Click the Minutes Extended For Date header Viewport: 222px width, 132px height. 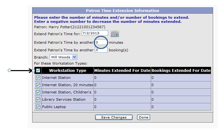coord(122,70)
